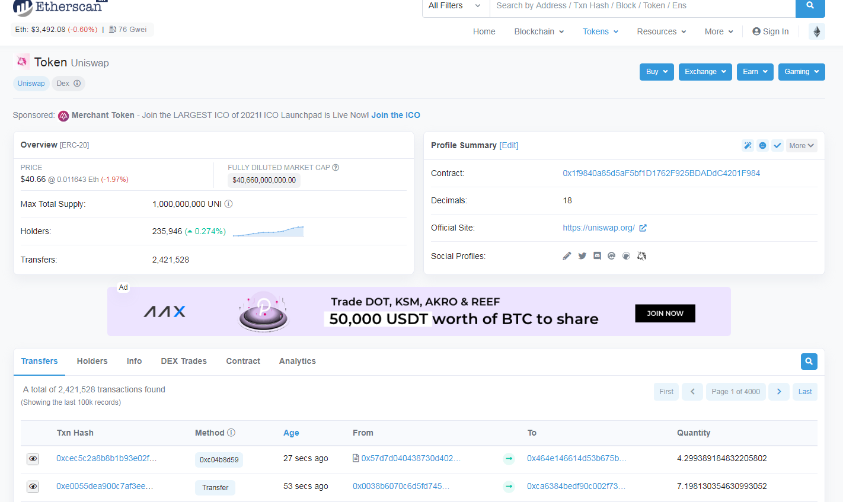
Task: Open the https://uniswap.org/ link
Action: [599, 228]
